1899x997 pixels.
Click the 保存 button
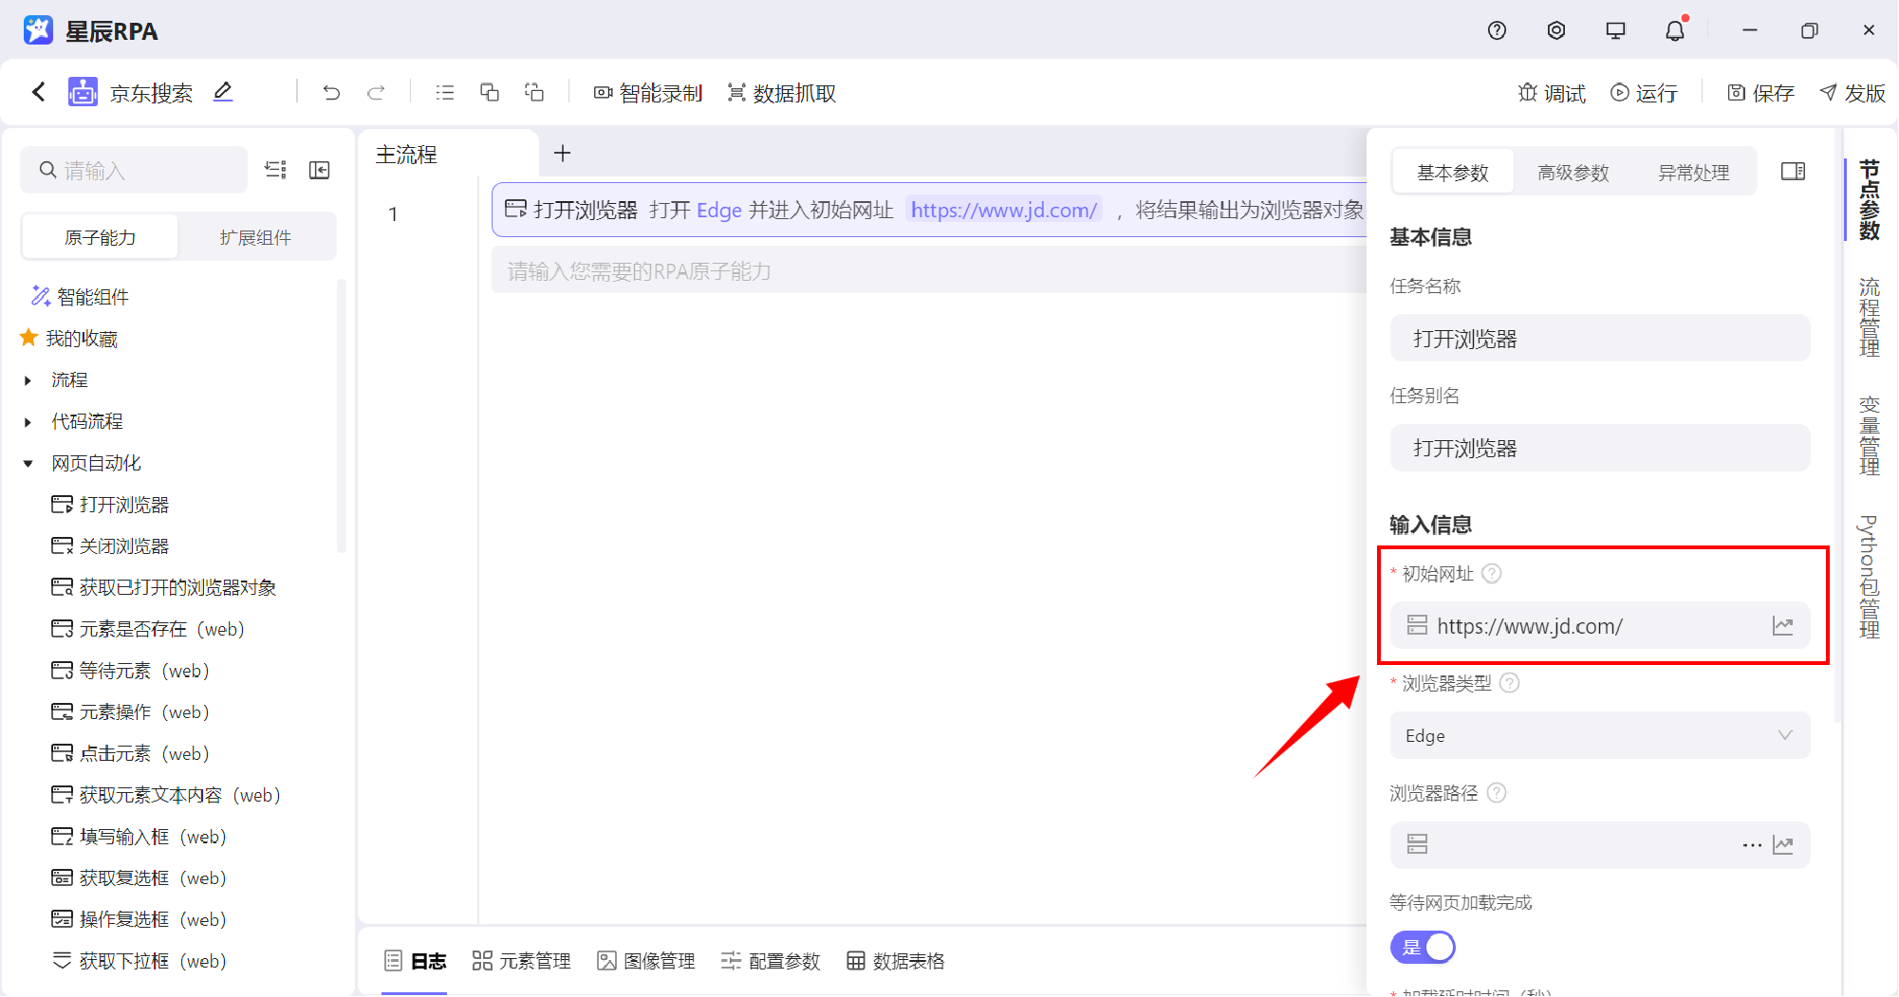(x=1760, y=93)
